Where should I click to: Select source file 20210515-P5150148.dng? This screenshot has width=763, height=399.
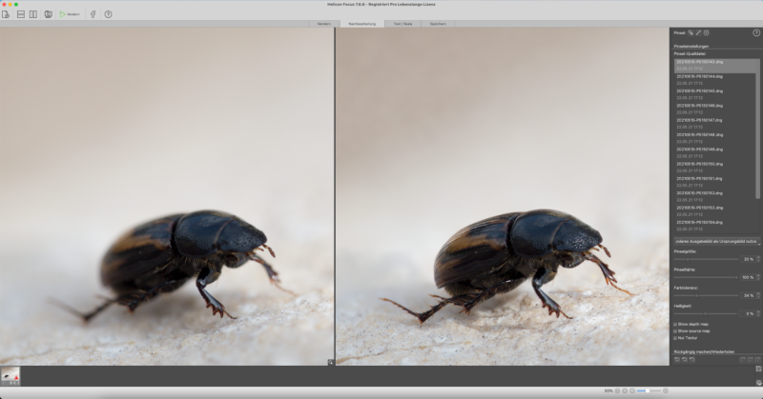pos(716,138)
